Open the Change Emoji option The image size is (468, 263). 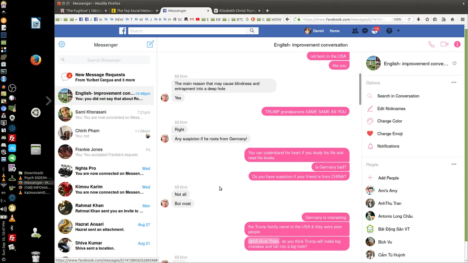click(x=390, y=134)
